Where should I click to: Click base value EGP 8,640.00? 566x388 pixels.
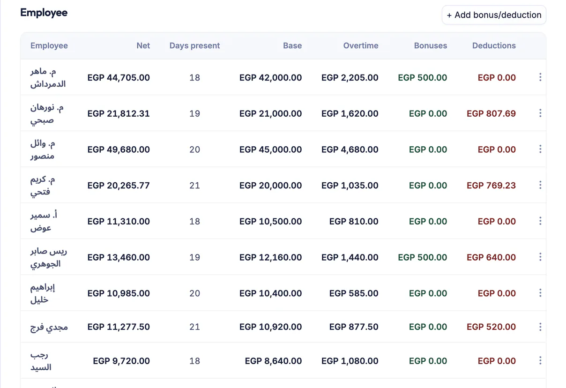[x=273, y=361]
